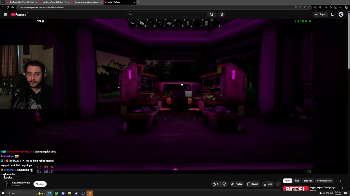Viewport: 350px width, 196px height.
Task: Focus the YouTube Ara search field
Action: pos(167,14)
